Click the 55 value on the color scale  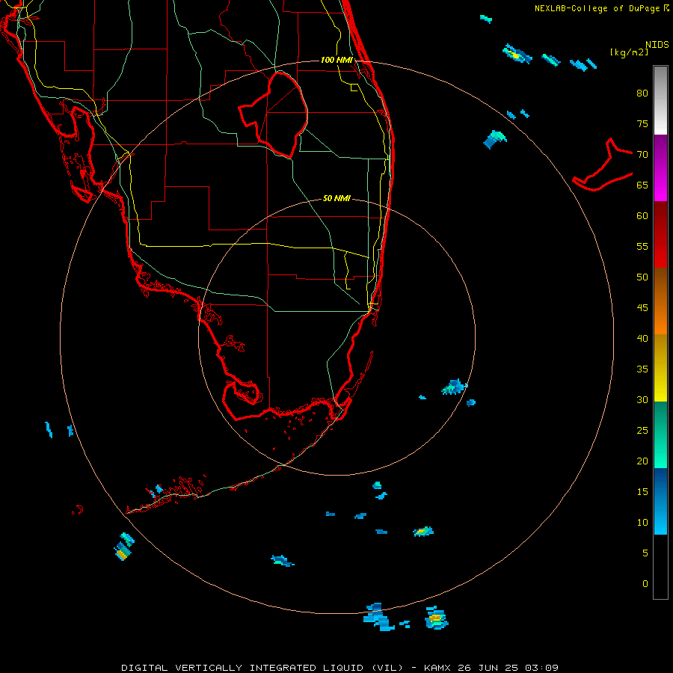642,246
